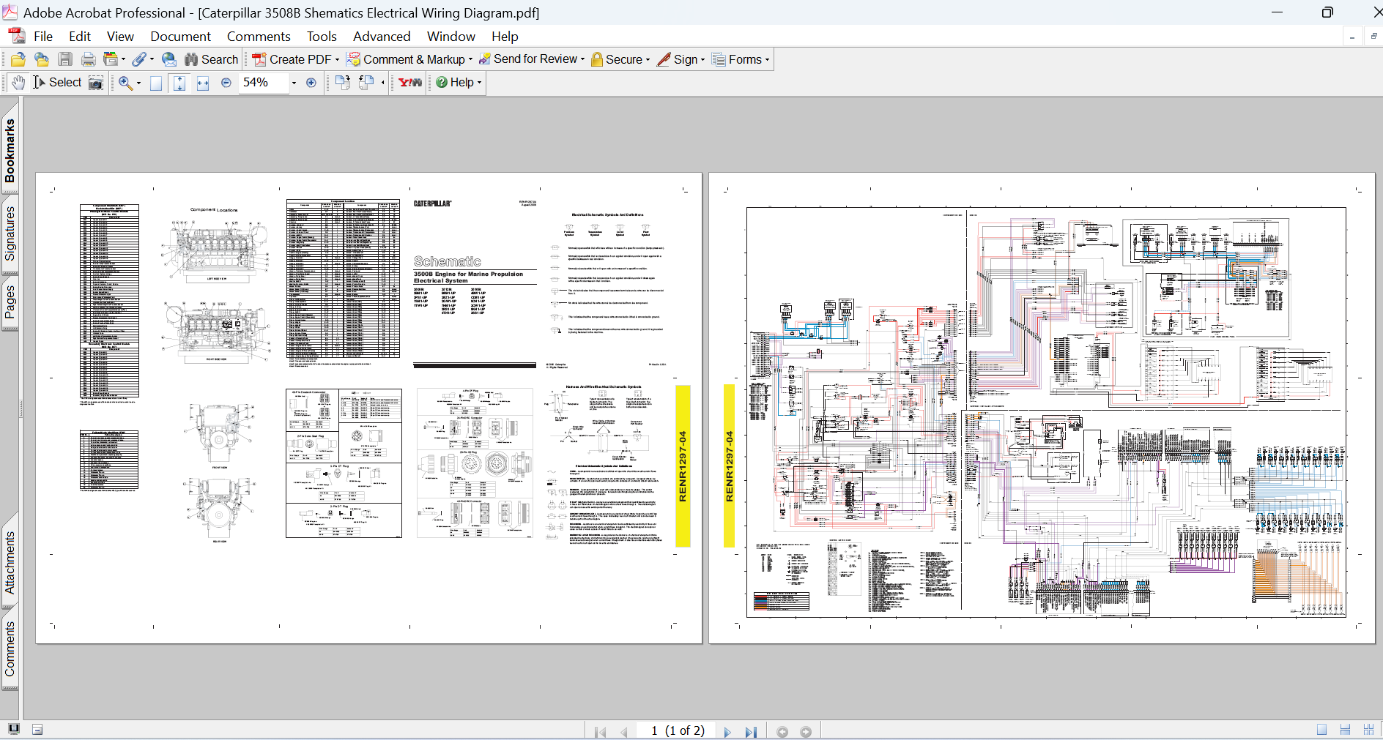Jump to the last page
1383x740 pixels.
tap(751, 731)
